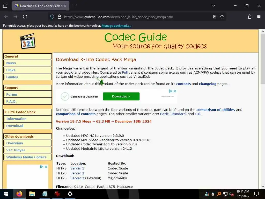The image size is (265, 199).
Task: Download from Server 2
Action: pyautogui.click(x=77, y=173)
